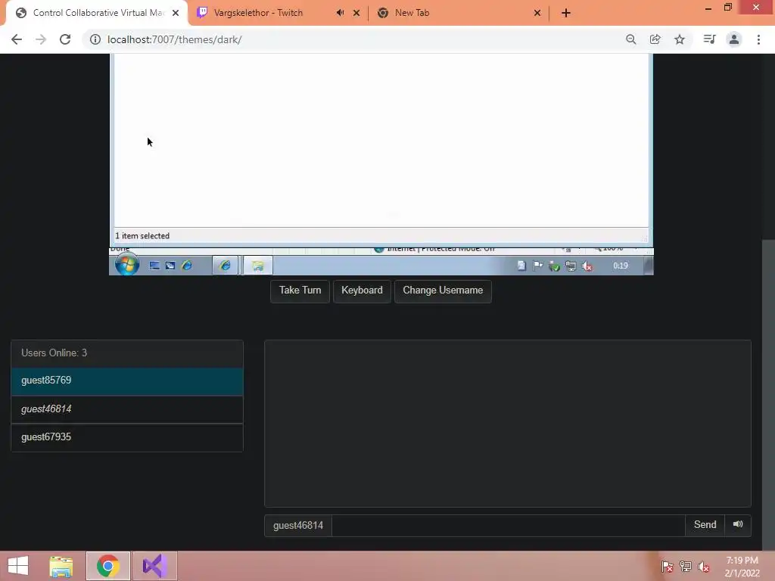Open the Keyboard button
Image resolution: width=775 pixels, height=581 pixels.
pos(362,290)
